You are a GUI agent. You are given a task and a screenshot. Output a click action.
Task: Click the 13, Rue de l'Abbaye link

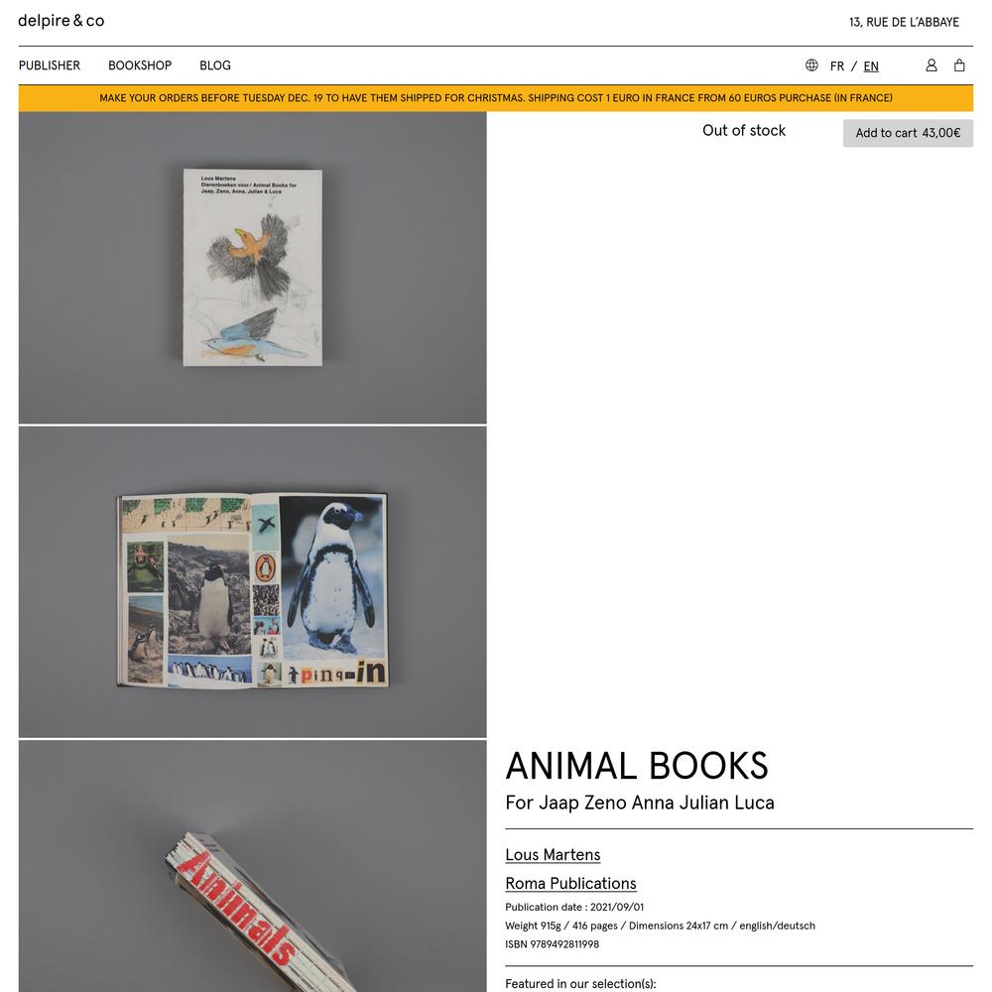point(904,22)
